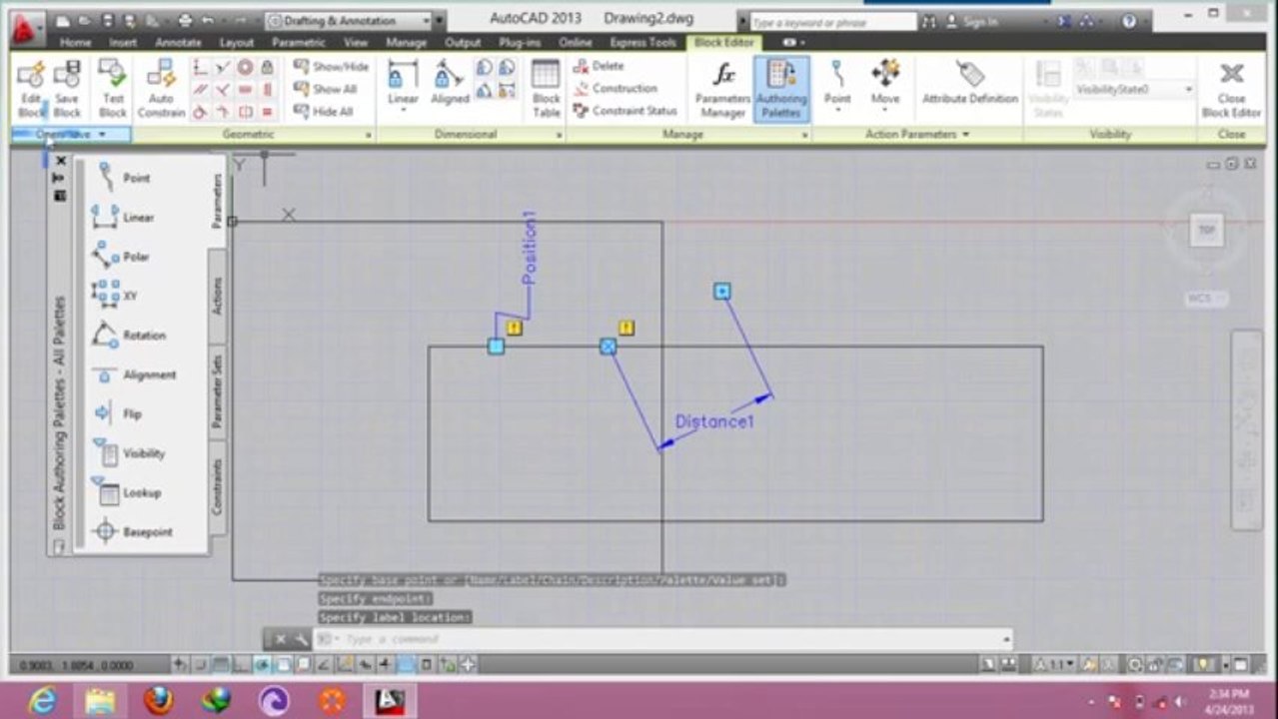Viewport: 1278px width, 719px height.
Task: Open the Annotate ribbon tab
Action: coord(178,43)
